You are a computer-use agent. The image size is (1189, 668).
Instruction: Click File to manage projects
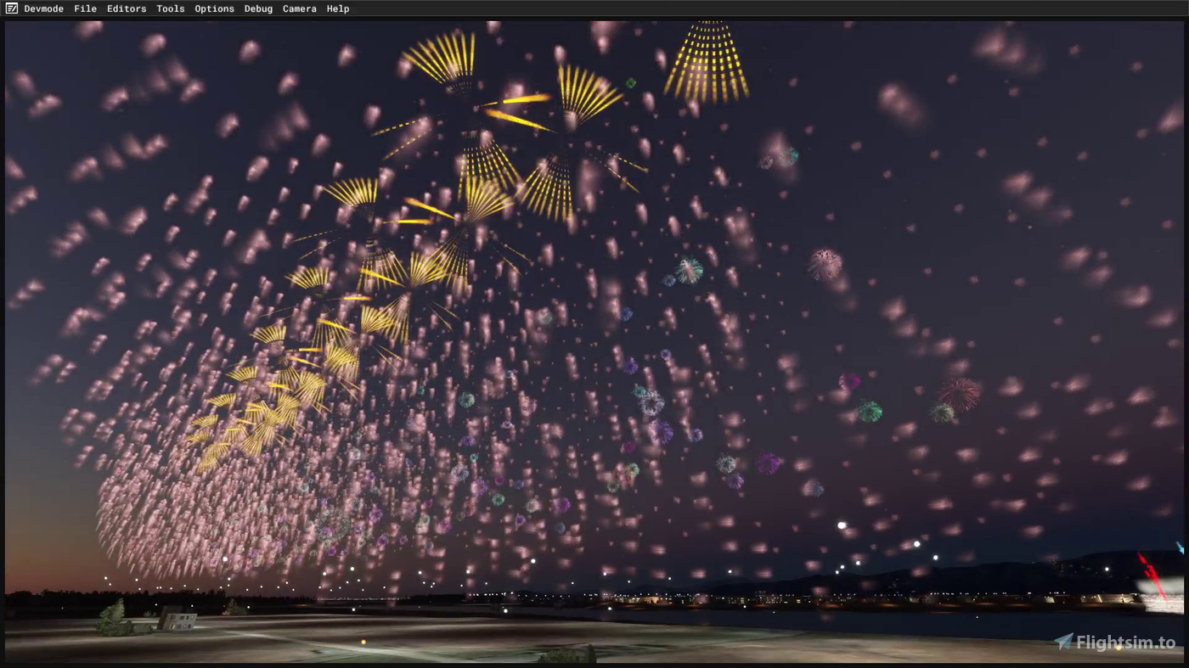point(85,8)
